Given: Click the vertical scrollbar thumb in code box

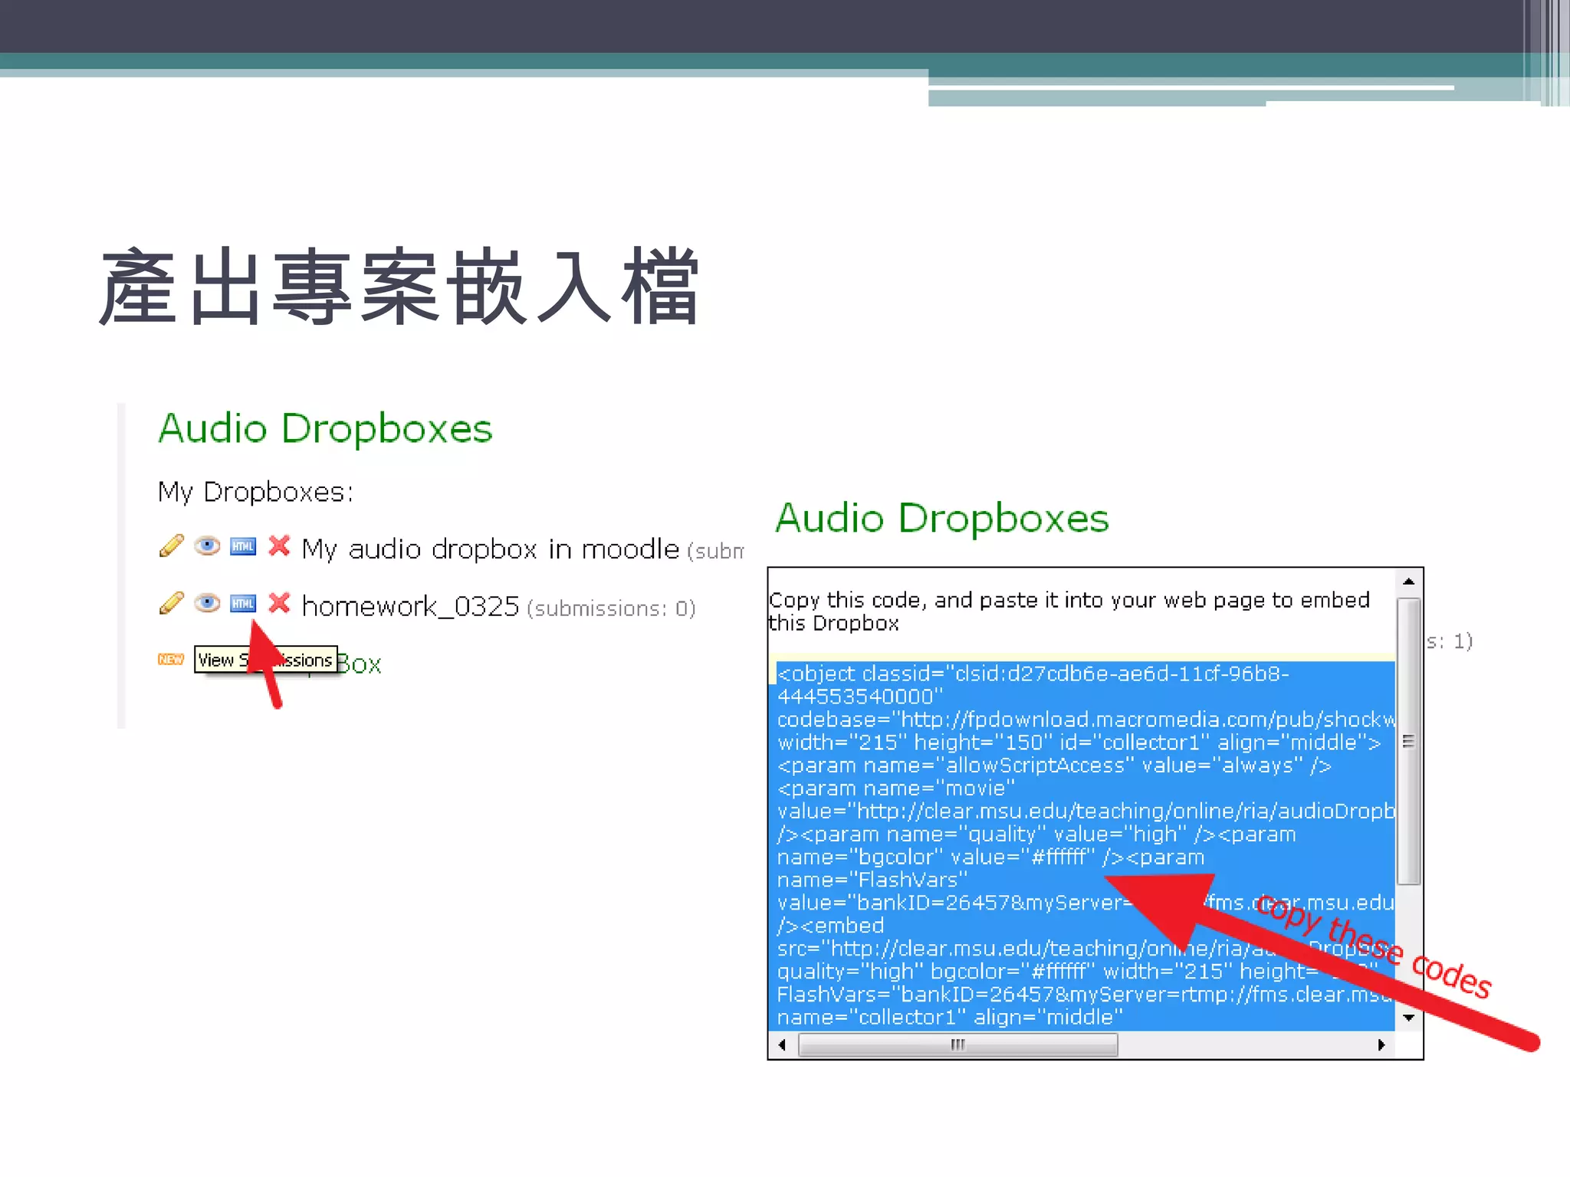Looking at the screenshot, I should pyautogui.click(x=1408, y=741).
